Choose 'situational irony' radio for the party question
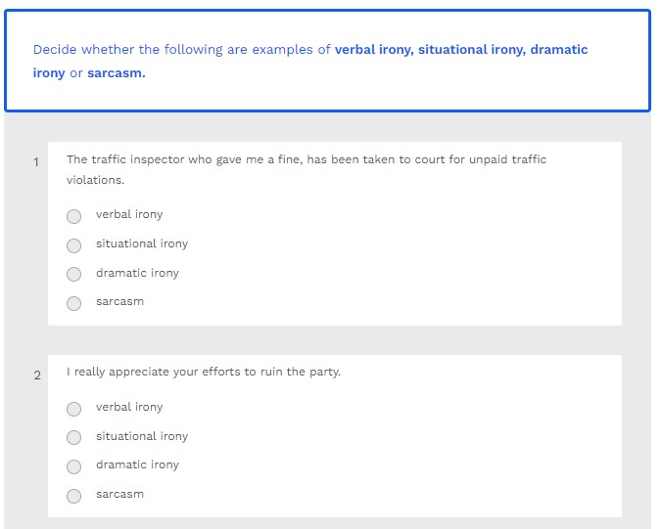This screenshot has width=662, height=529. click(x=73, y=438)
